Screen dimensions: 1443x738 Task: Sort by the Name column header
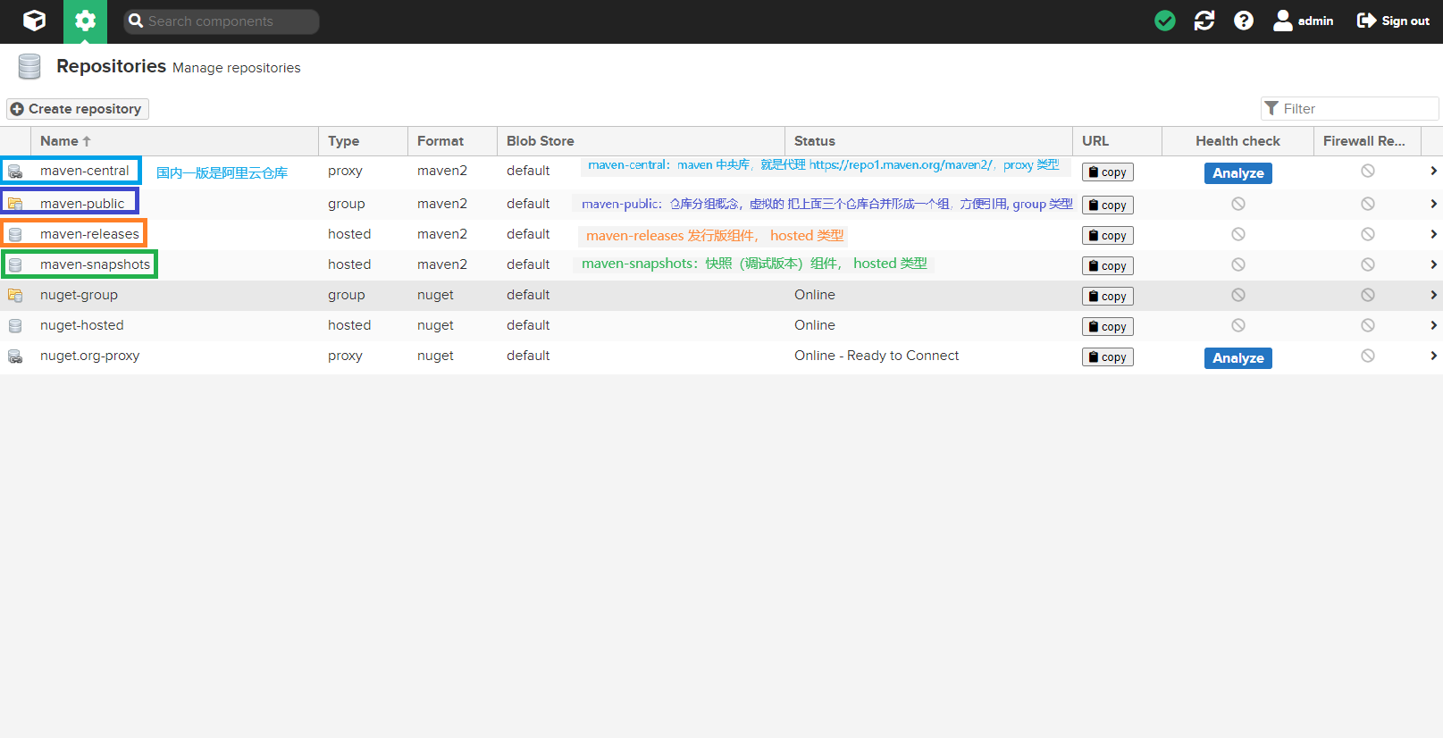[x=174, y=141]
